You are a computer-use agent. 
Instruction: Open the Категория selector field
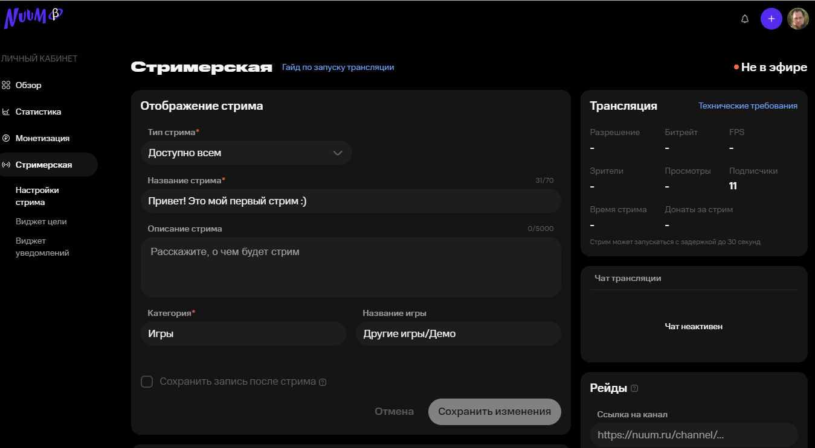(x=243, y=333)
